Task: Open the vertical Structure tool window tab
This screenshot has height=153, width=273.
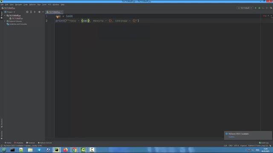Action: pos(2,123)
